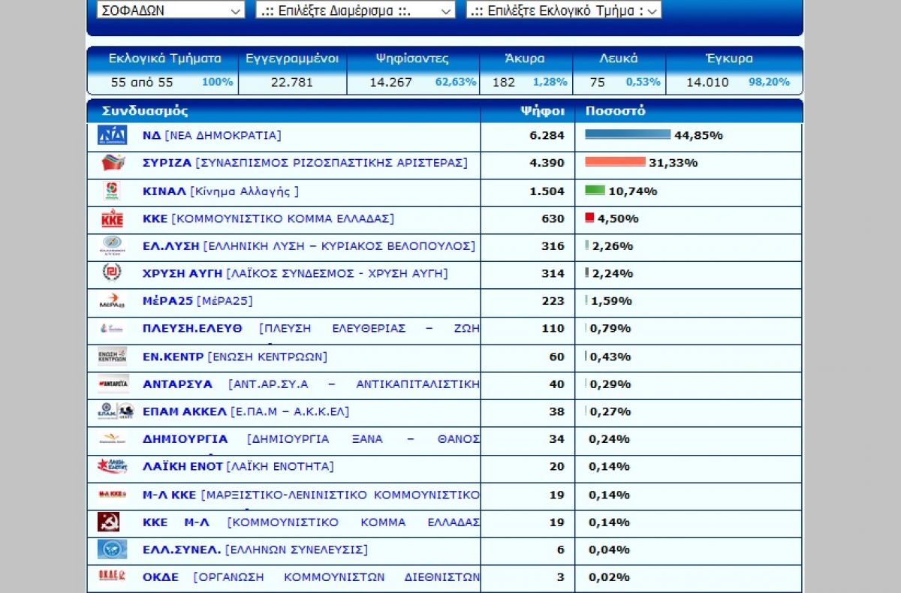Click the ΚΚΕ Μ-Λ hammer and sickle logo
The image size is (901, 593).
(x=109, y=522)
